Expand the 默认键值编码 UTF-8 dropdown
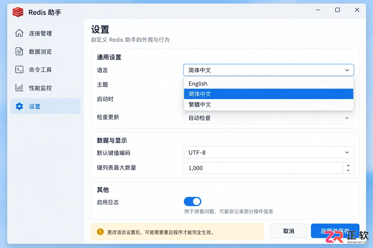Viewport: 373px width, 248px height. click(x=269, y=152)
